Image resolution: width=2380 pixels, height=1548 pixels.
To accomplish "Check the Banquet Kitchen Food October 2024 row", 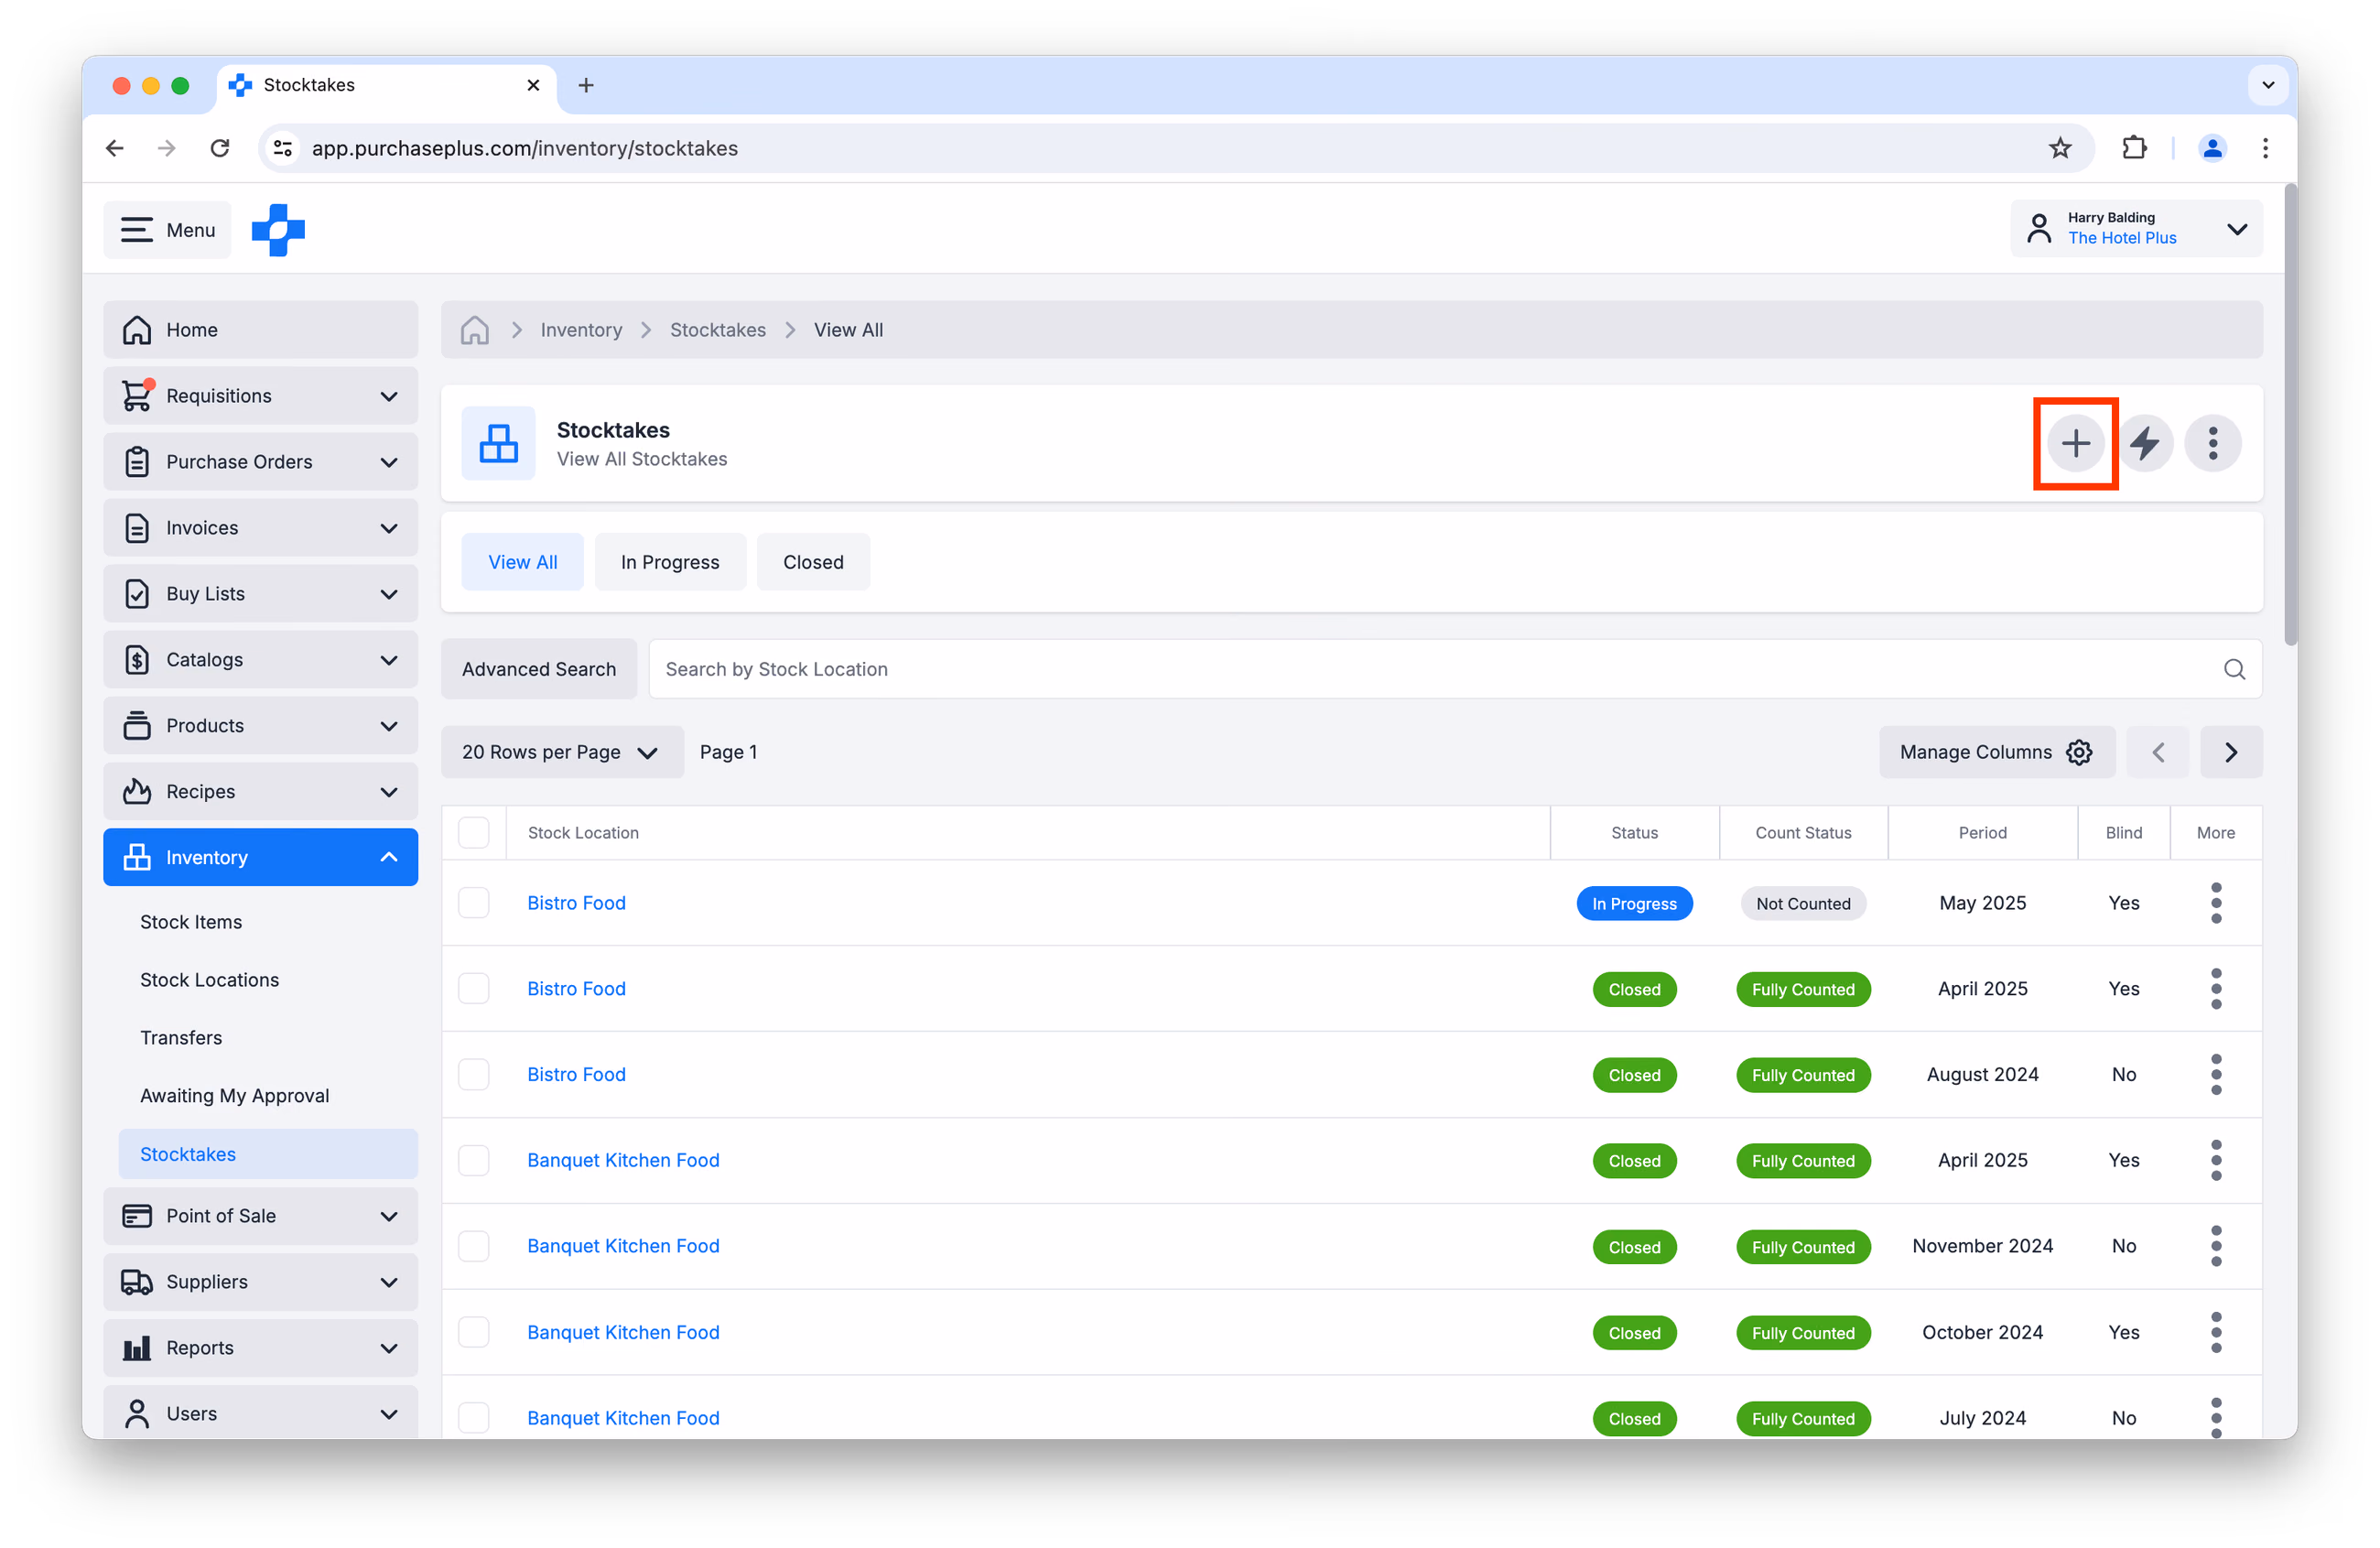I will (x=473, y=1332).
